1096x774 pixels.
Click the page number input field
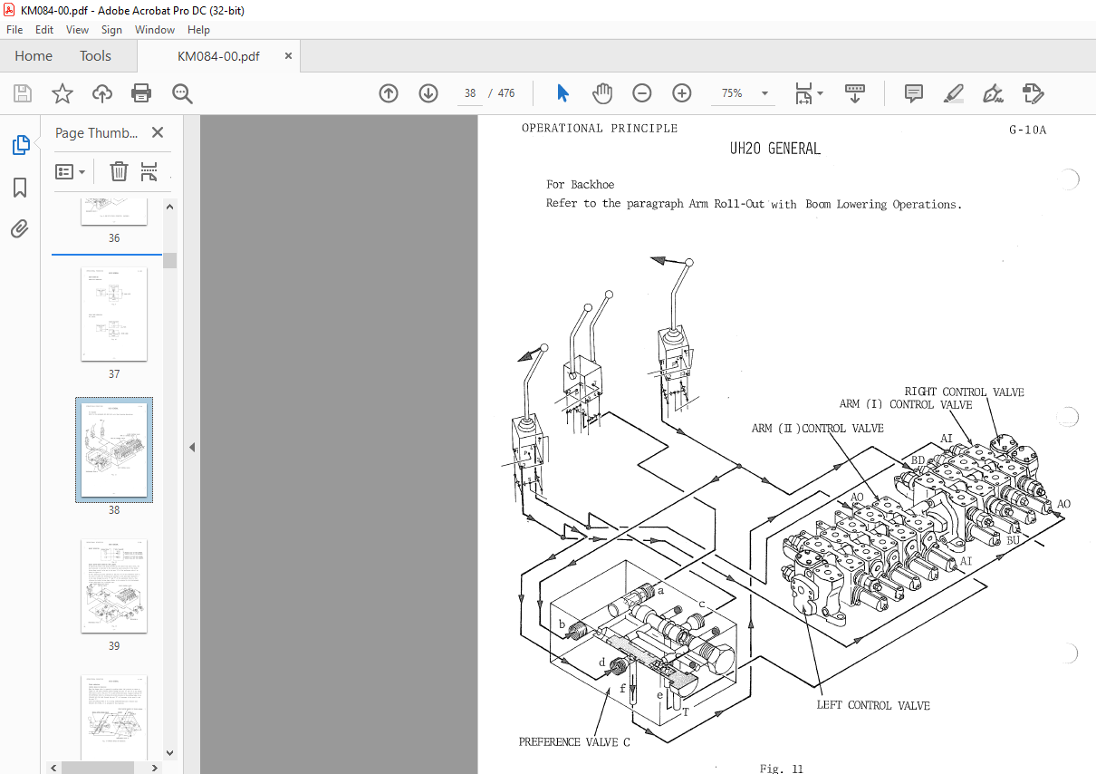pyautogui.click(x=470, y=93)
